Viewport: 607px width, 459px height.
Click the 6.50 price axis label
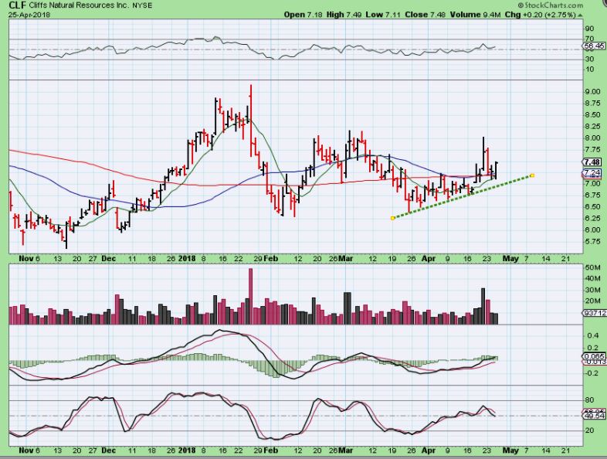[x=593, y=207]
